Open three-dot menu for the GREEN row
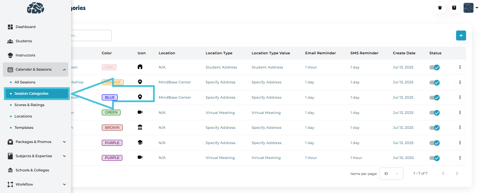 [x=460, y=112]
